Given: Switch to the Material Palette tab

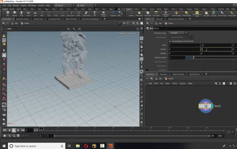Looking at the screenshot, I should 178,74.
